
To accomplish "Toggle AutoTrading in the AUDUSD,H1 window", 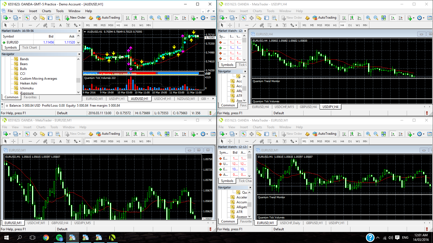I will click(108, 18).
